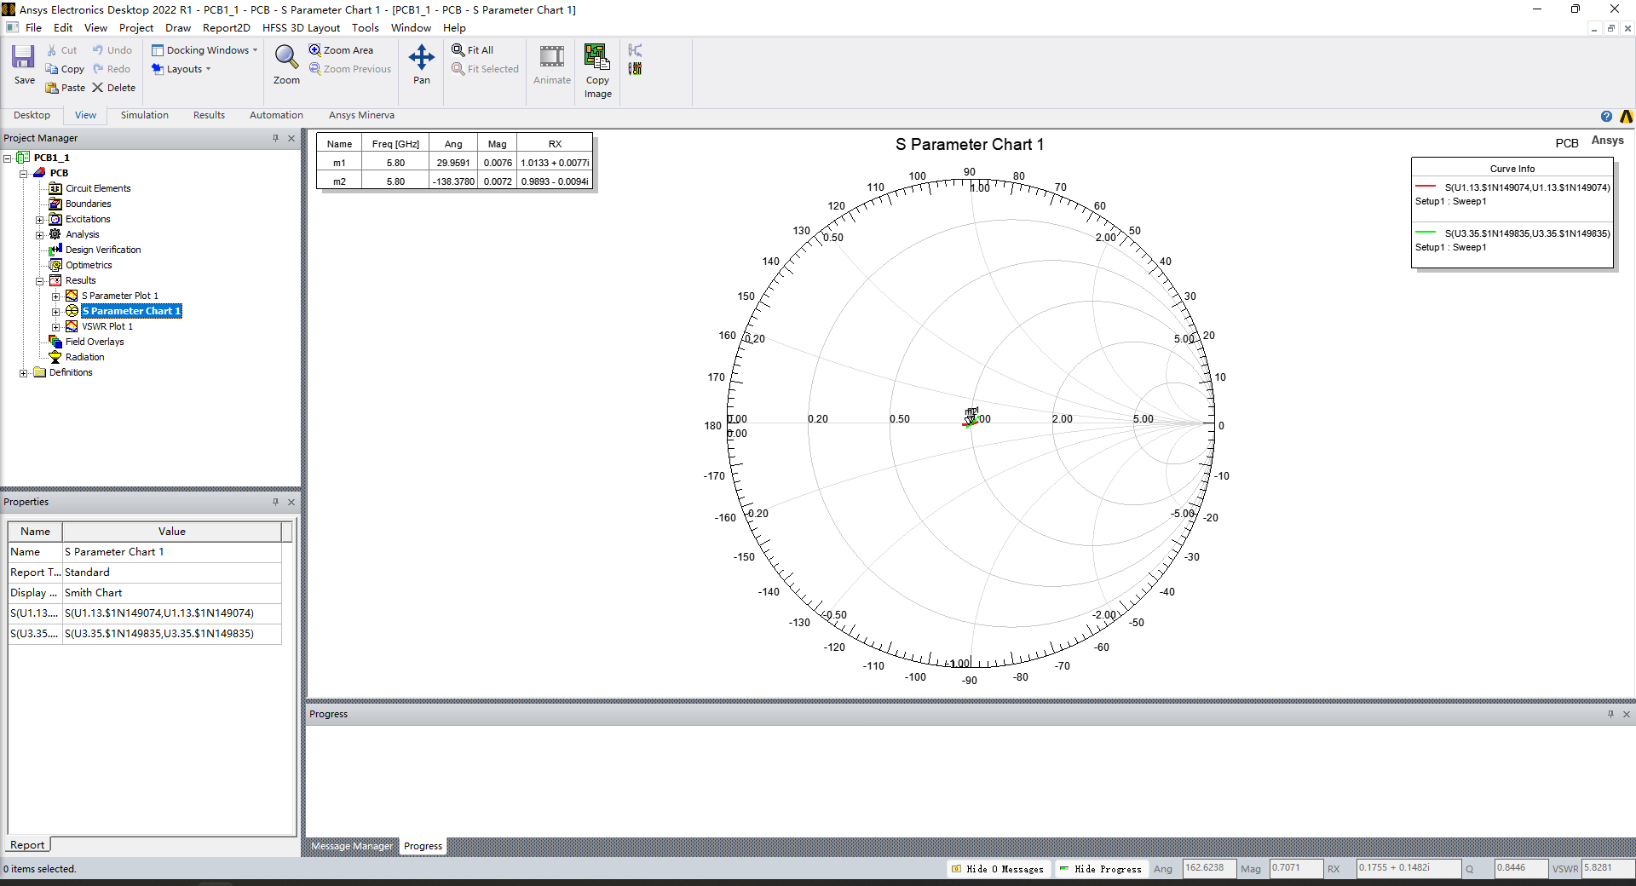Close the Progress panel
The height and width of the screenshot is (886, 1636).
point(1627,714)
